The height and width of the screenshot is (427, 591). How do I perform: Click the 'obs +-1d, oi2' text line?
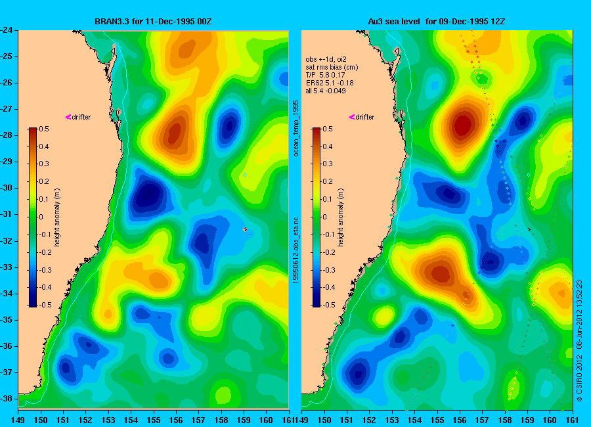click(x=326, y=59)
